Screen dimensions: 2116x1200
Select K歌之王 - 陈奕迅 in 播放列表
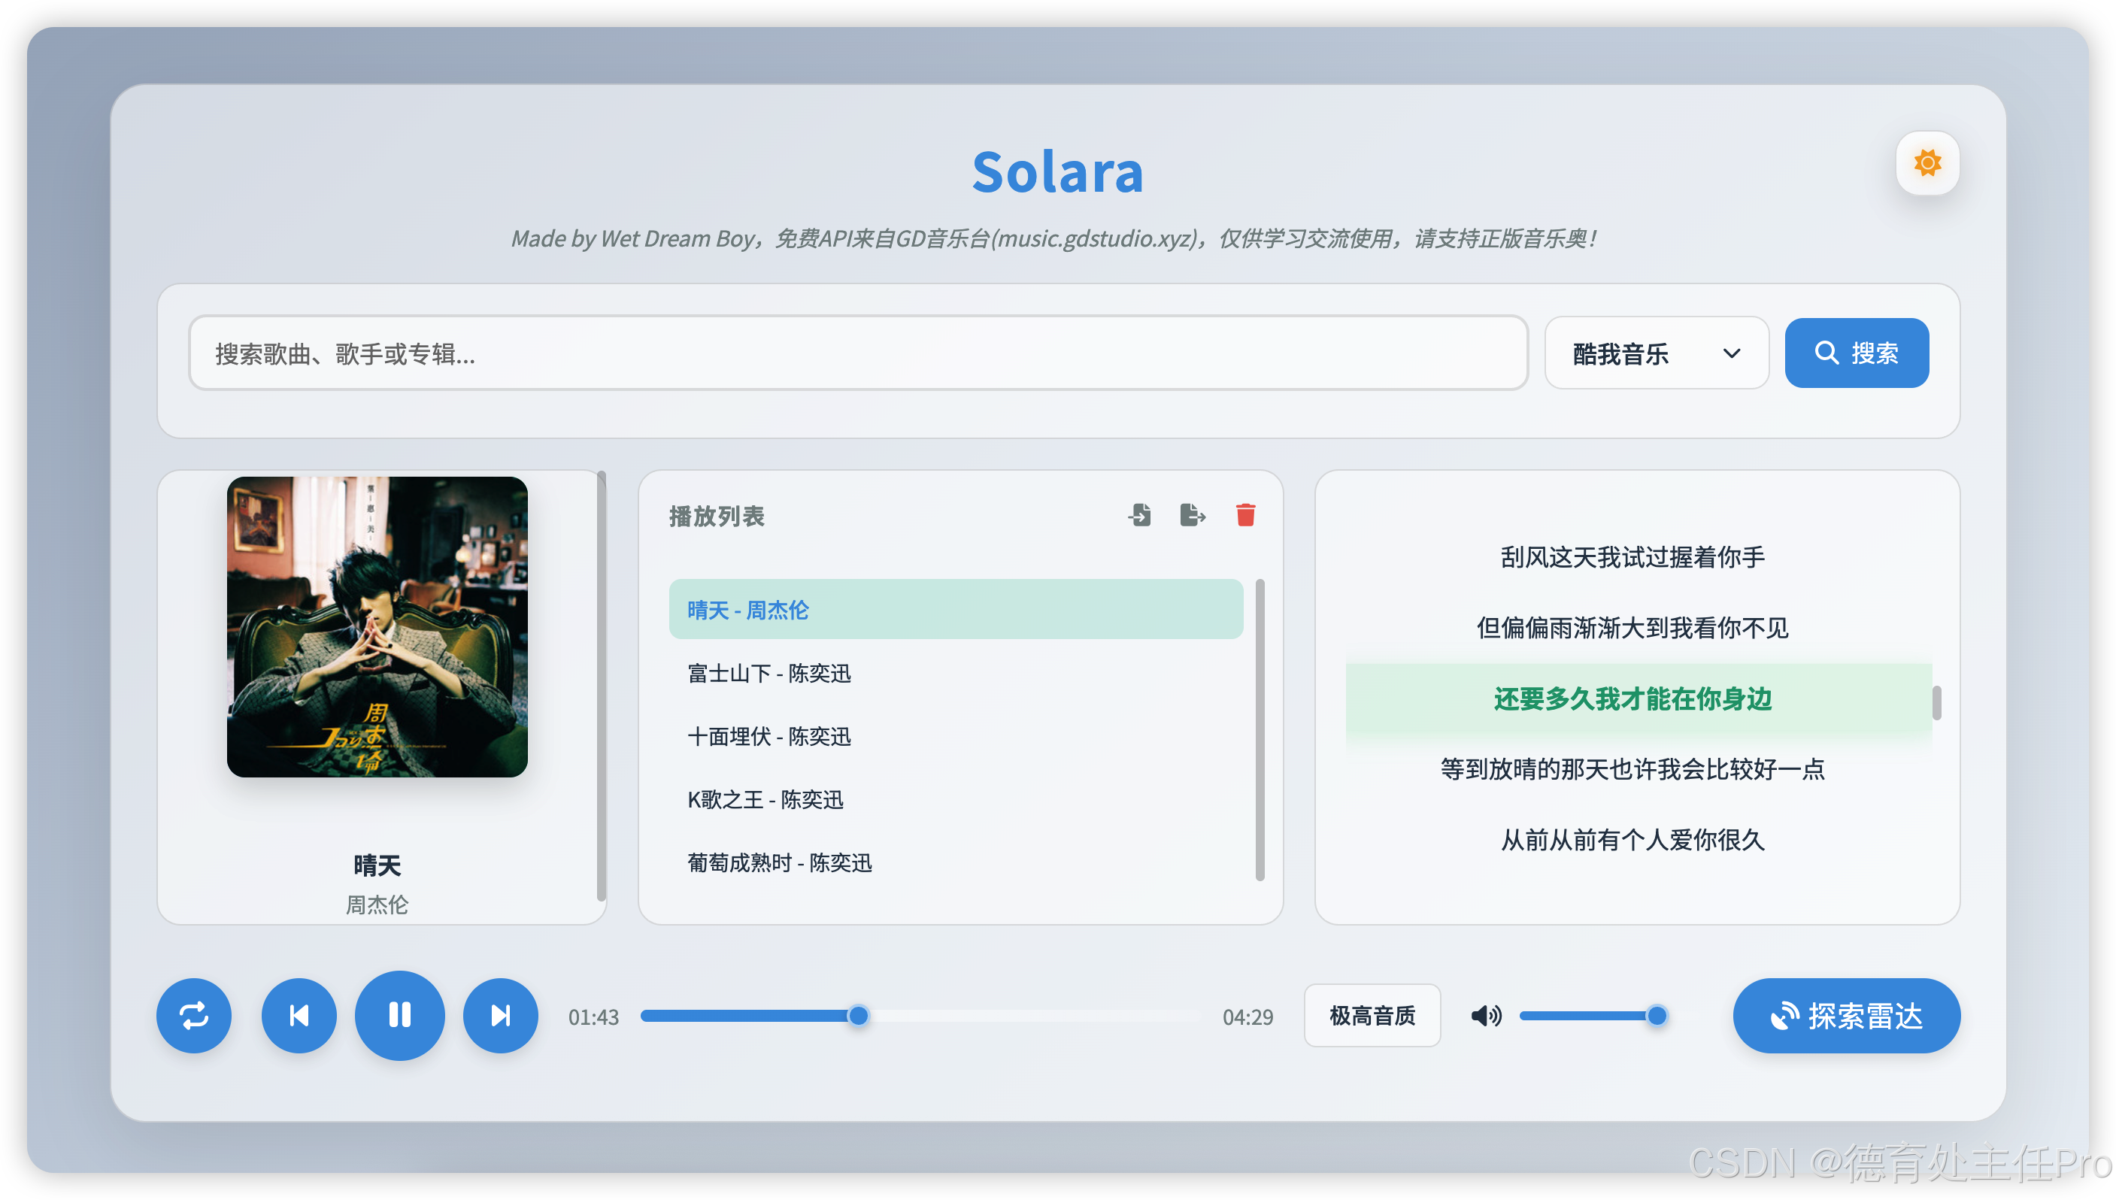pos(765,799)
